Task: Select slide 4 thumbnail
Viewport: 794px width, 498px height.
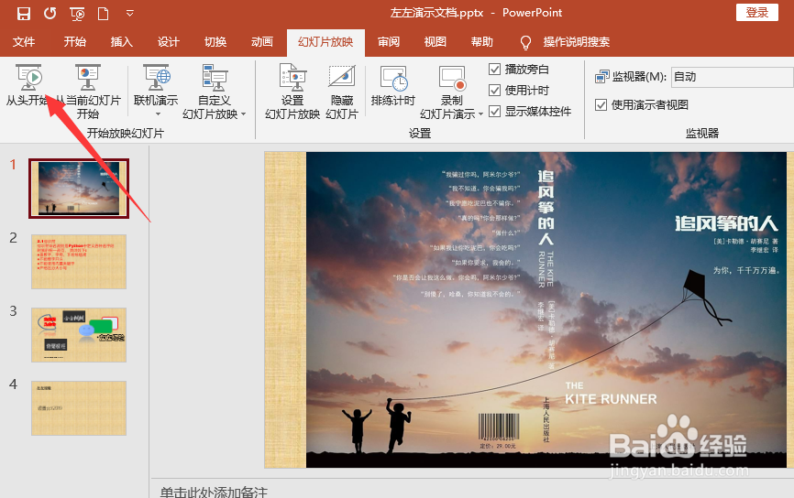Action: [x=79, y=408]
